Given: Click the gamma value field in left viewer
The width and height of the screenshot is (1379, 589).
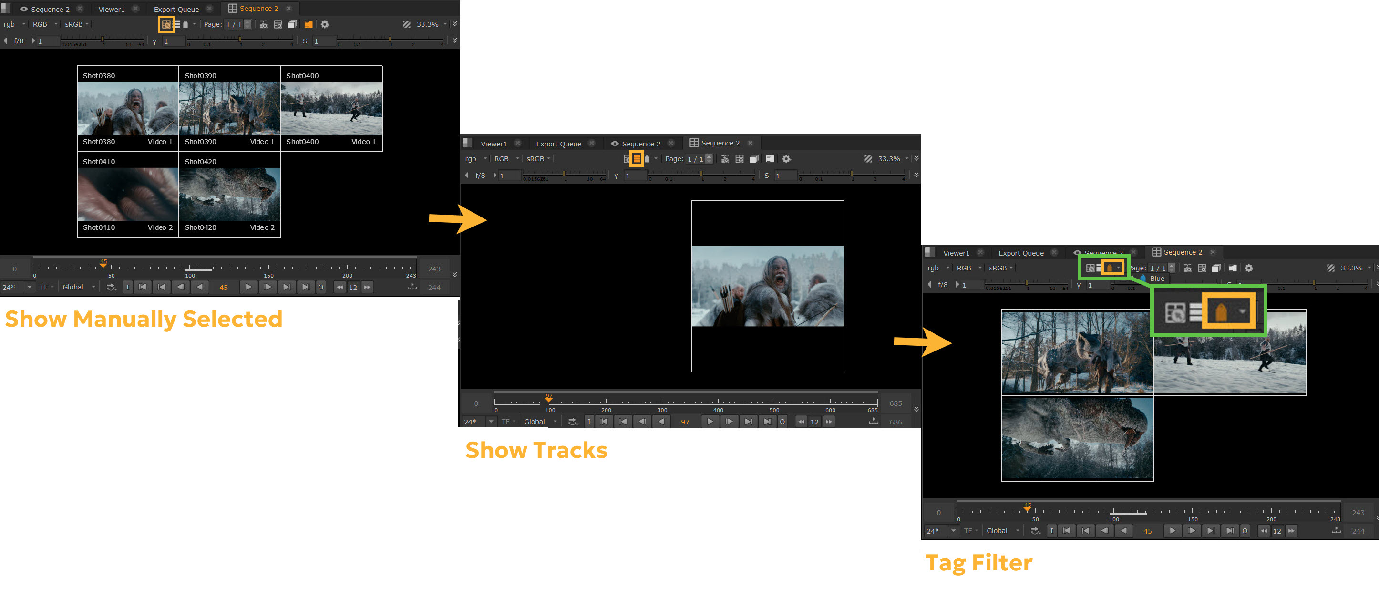Looking at the screenshot, I should [x=174, y=41].
